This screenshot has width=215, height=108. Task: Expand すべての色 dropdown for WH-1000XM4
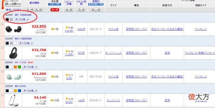tap(26, 43)
